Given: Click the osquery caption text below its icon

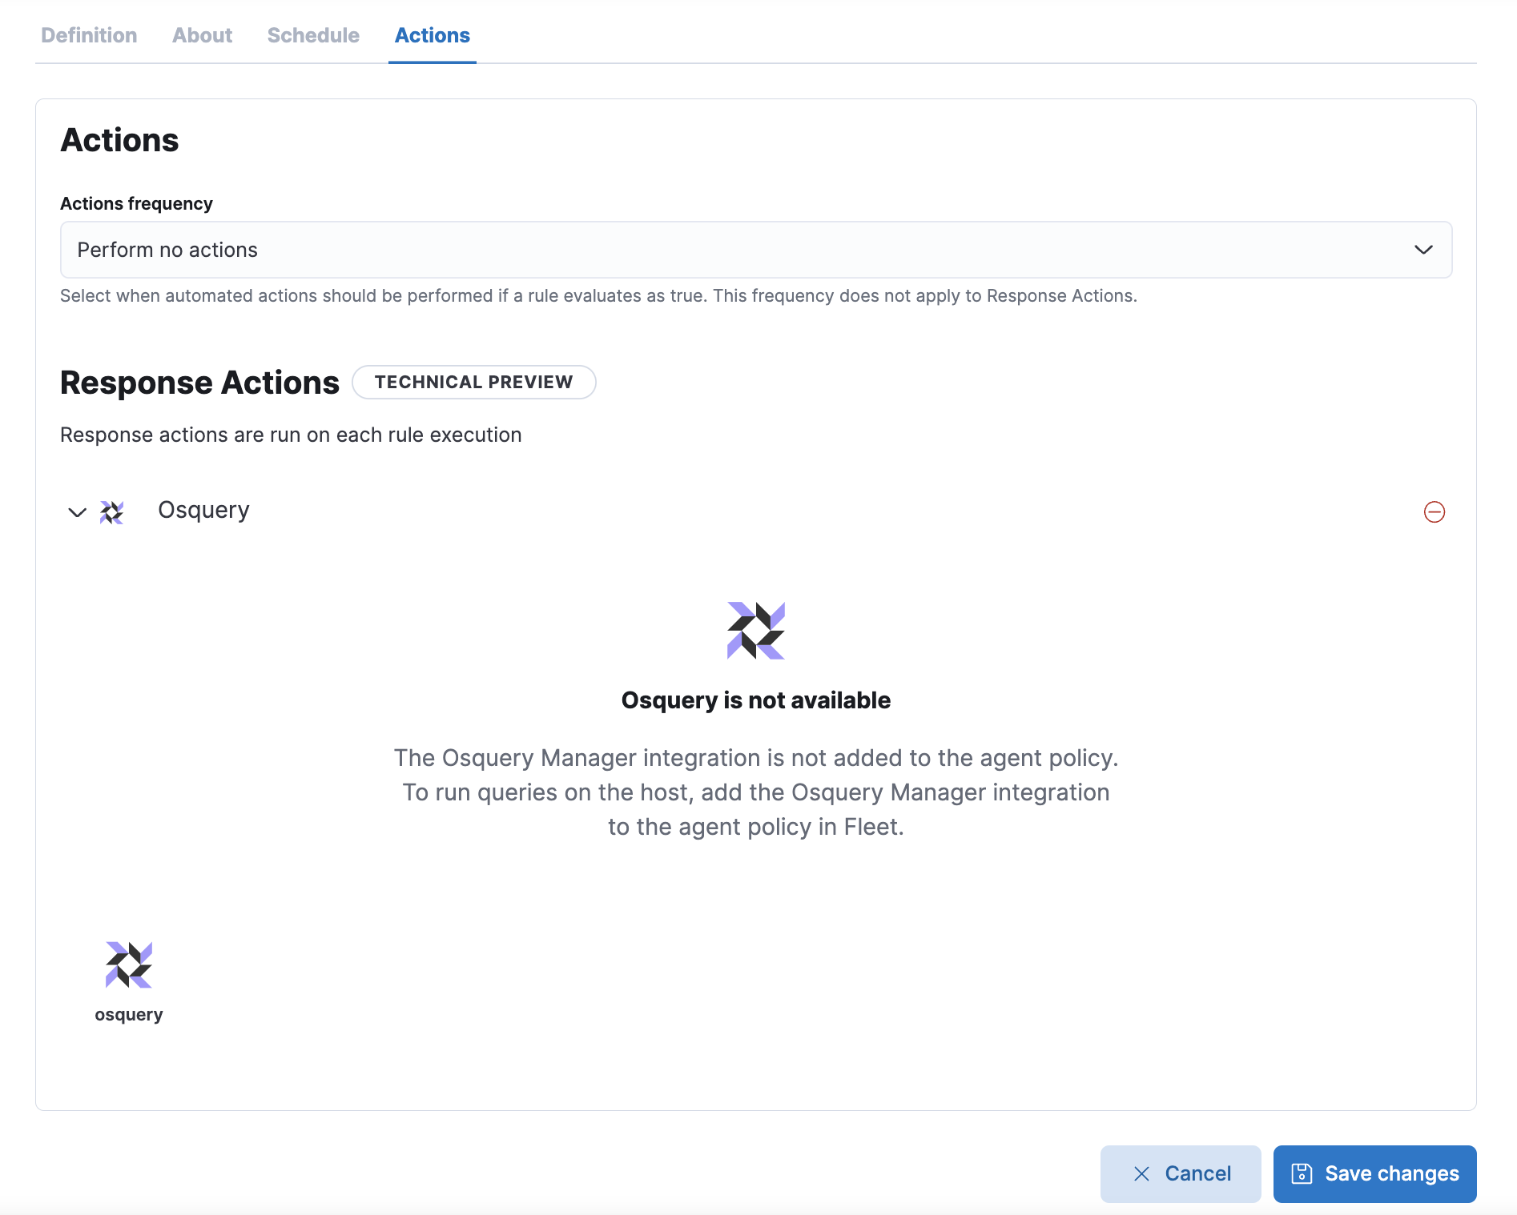Looking at the screenshot, I should pos(128,1014).
